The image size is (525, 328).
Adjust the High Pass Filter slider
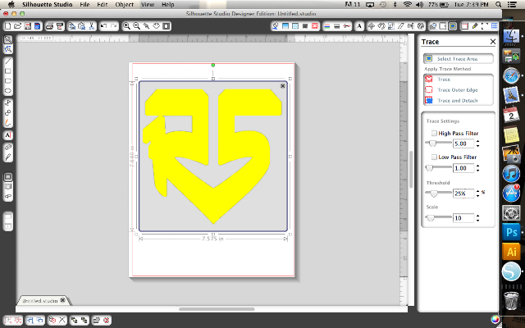pos(432,143)
